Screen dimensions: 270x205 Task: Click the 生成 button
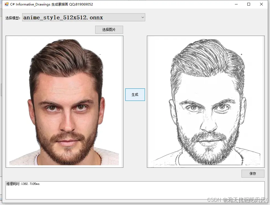coord(135,94)
